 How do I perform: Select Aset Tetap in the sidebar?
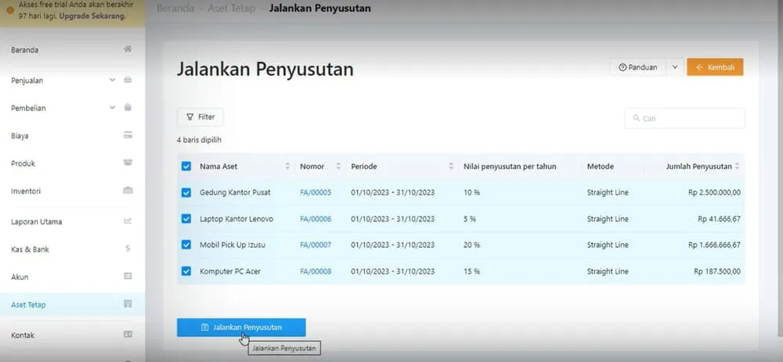coord(72,305)
